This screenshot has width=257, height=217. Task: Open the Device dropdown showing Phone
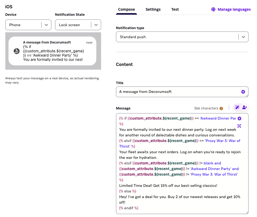click(28, 25)
